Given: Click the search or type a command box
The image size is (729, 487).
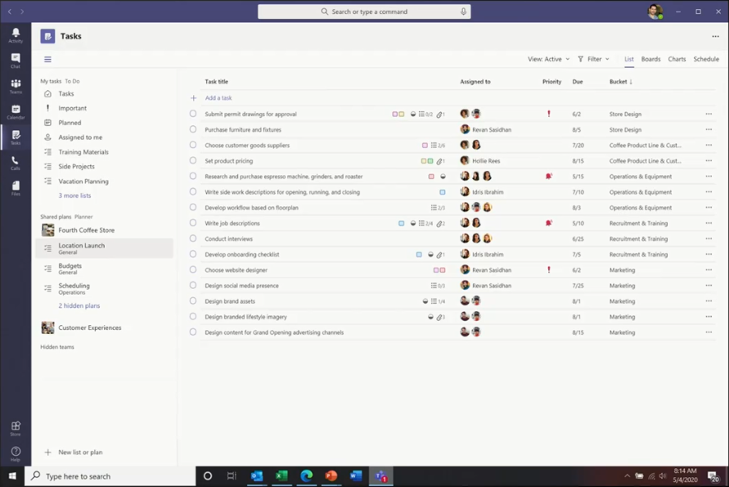Looking at the screenshot, I should click(364, 11).
